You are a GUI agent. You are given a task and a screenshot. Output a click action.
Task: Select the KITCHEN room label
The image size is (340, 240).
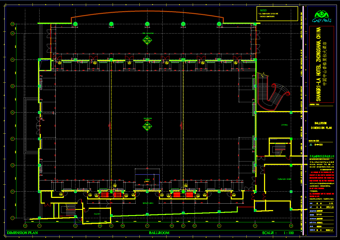pos(284,125)
